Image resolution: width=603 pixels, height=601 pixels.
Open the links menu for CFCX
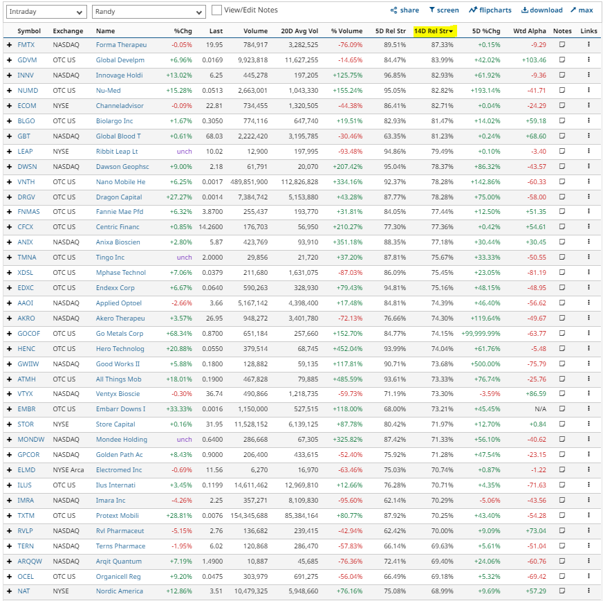point(588,226)
